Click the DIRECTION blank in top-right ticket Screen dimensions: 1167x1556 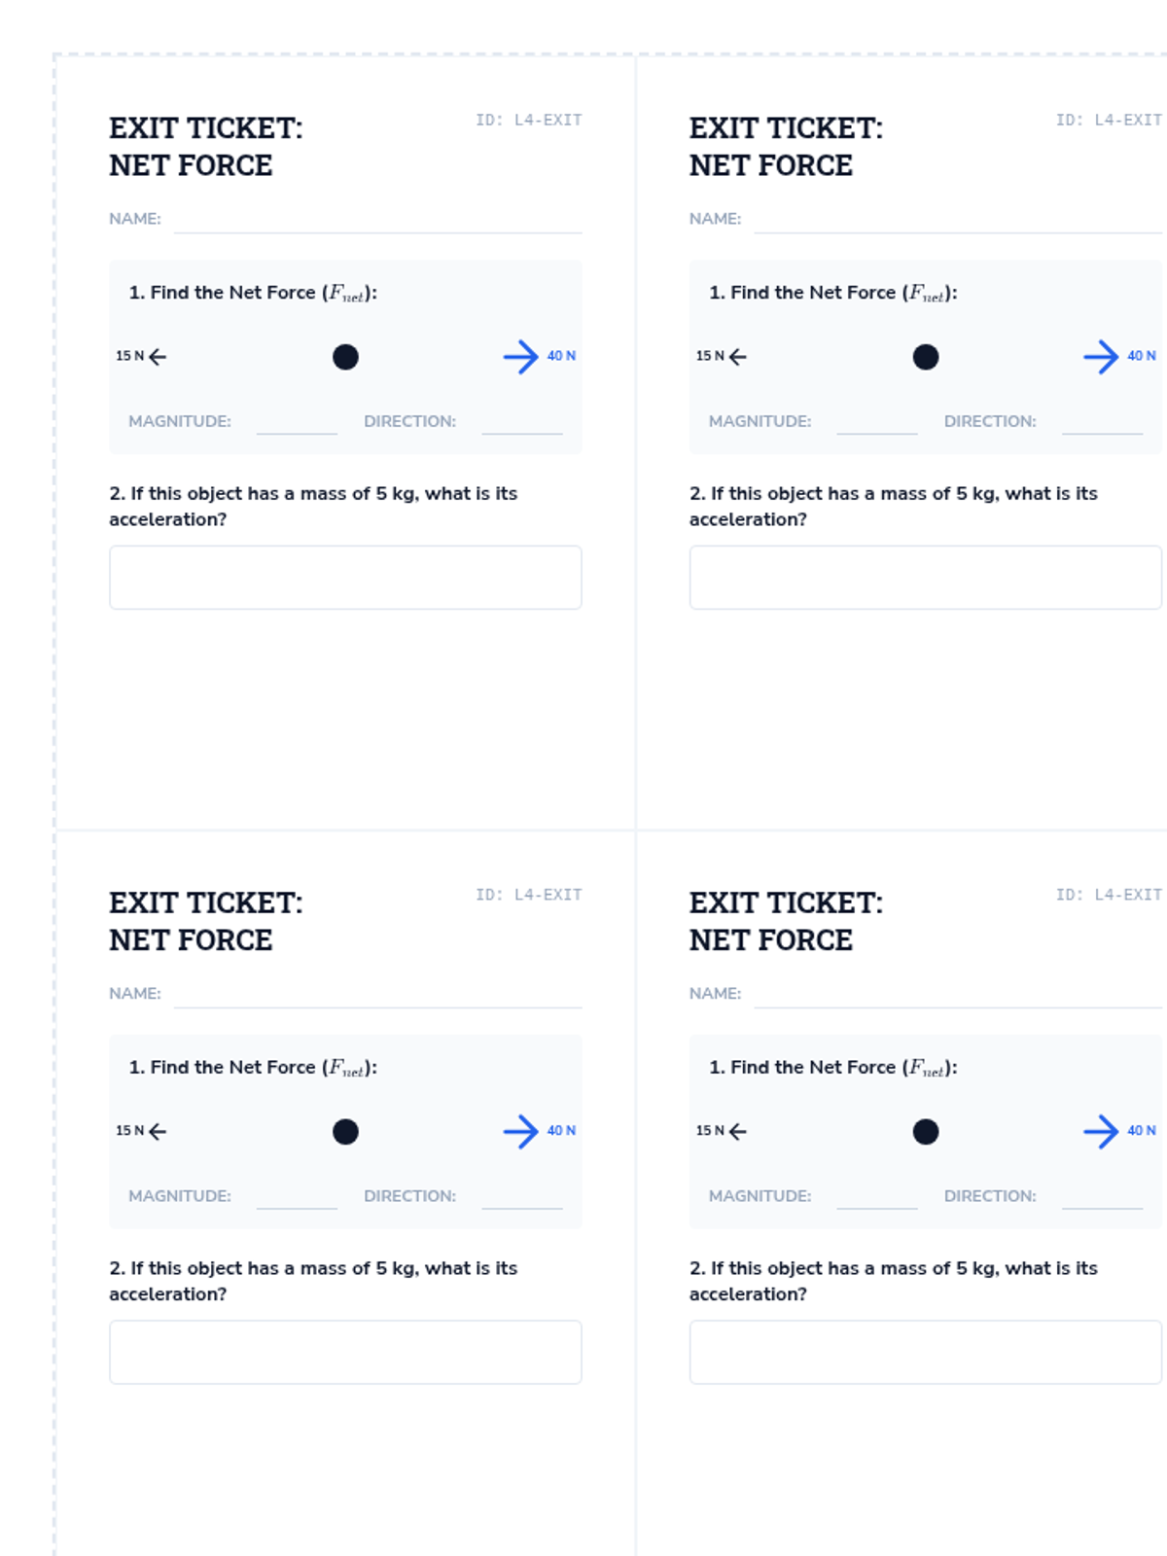[1102, 423]
